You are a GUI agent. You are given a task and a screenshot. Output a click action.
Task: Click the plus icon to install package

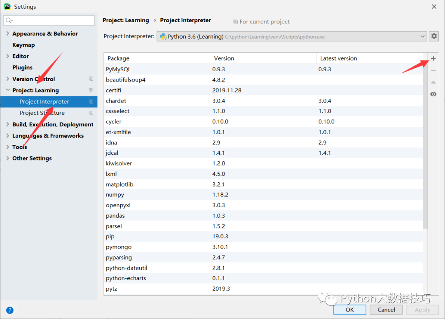pos(433,58)
